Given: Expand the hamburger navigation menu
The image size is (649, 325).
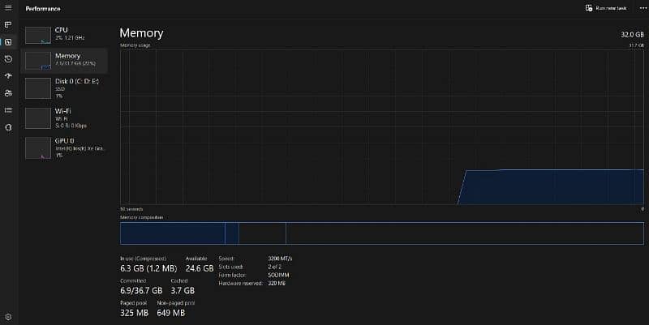Looking at the screenshot, I should 8,8.
